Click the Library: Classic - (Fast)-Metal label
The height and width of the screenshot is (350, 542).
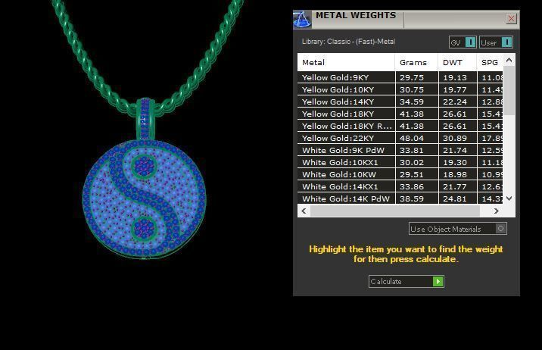pyautogui.click(x=348, y=42)
